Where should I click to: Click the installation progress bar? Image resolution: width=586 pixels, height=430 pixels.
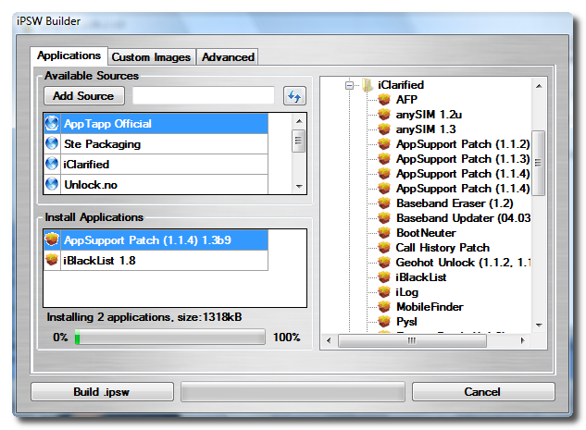[170, 337]
